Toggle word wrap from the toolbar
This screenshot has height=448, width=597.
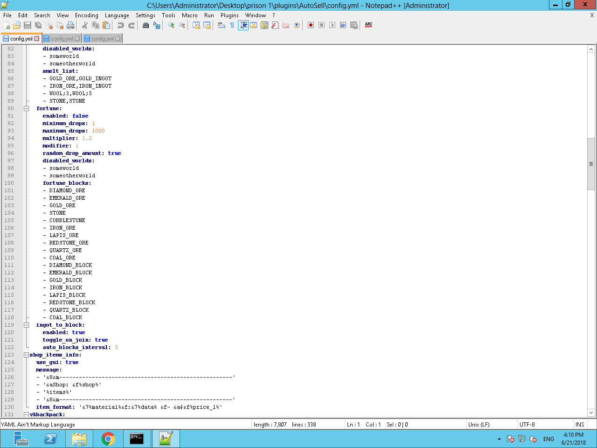point(221,25)
